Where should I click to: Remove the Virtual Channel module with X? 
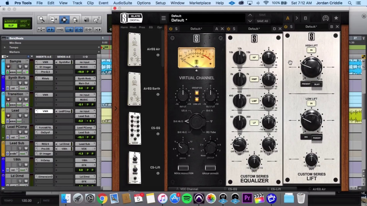[x=222, y=29]
